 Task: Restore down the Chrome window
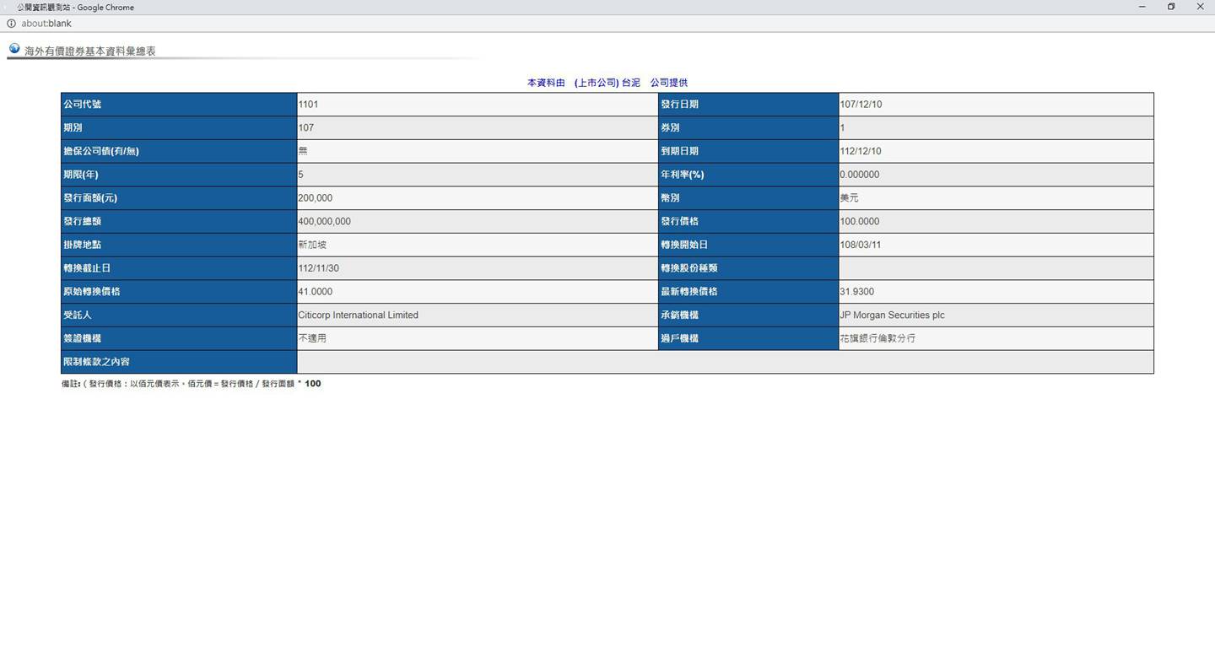(x=1171, y=7)
